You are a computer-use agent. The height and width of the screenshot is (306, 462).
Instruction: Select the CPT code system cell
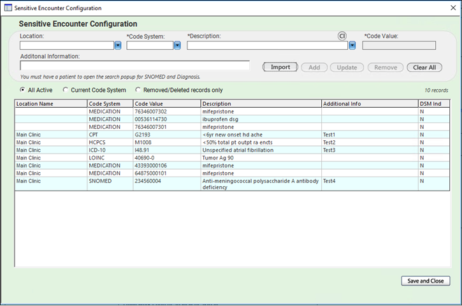(x=110, y=135)
